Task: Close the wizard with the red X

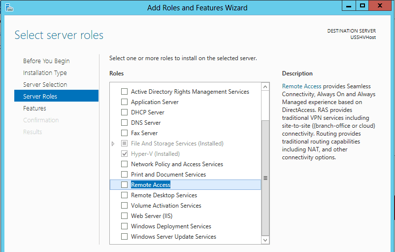Action: (380, 5)
